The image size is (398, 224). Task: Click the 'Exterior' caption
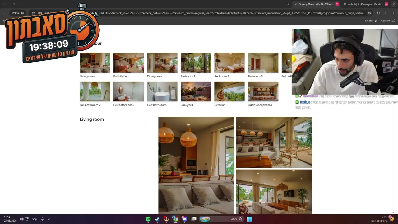click(x=220, y=105)
